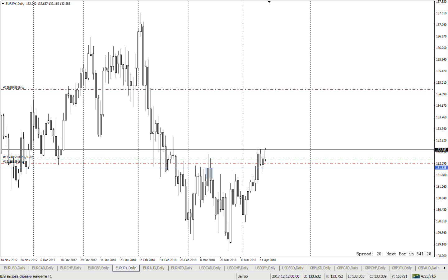Screen dimensions: 448x280
Task: Click the 11 Apr 2018 date label
Action: [x=268, y=260]
